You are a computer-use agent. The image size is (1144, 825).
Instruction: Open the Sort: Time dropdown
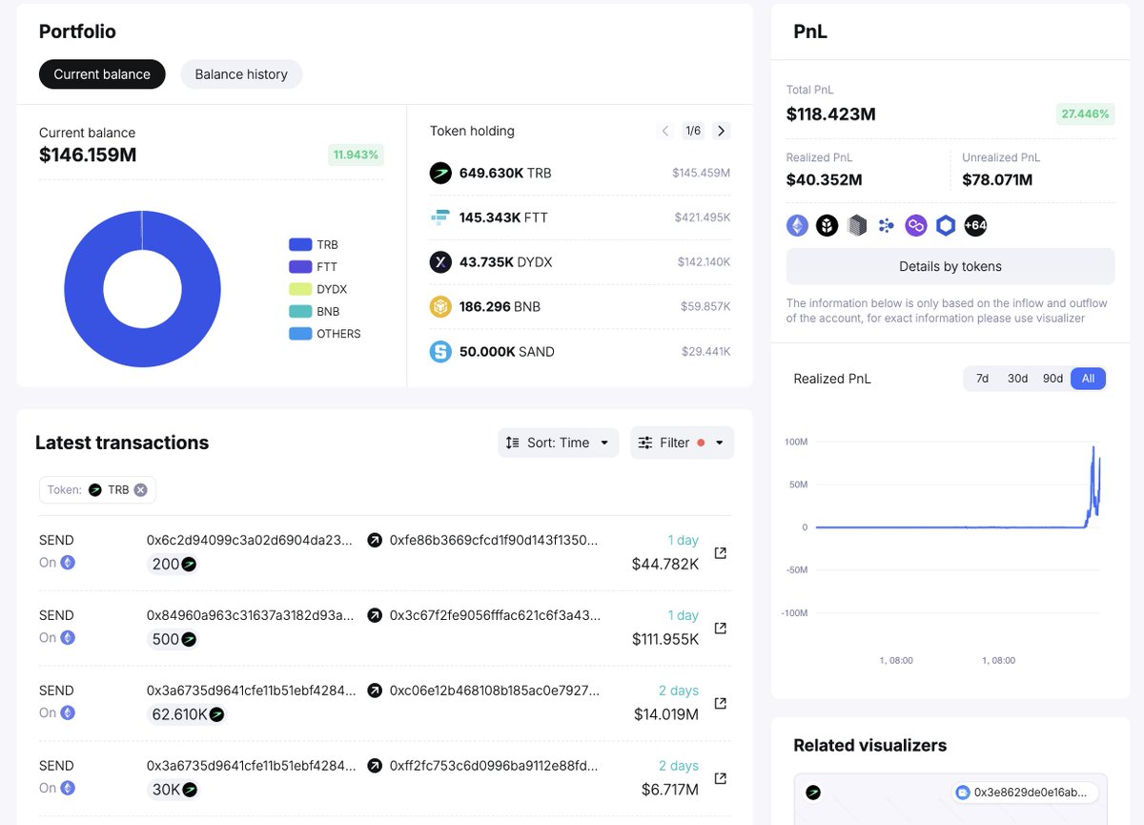point(558,443)
